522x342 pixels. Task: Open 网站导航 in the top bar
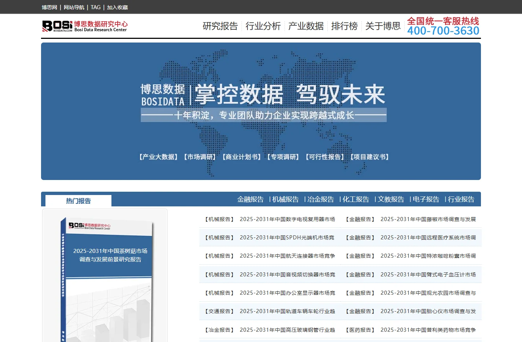click(74, 7)
